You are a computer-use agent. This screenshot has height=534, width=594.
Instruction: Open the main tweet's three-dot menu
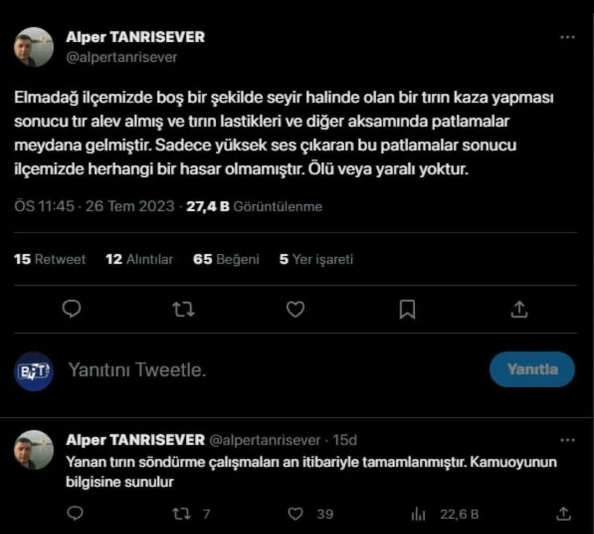click(x=567, y=37)
